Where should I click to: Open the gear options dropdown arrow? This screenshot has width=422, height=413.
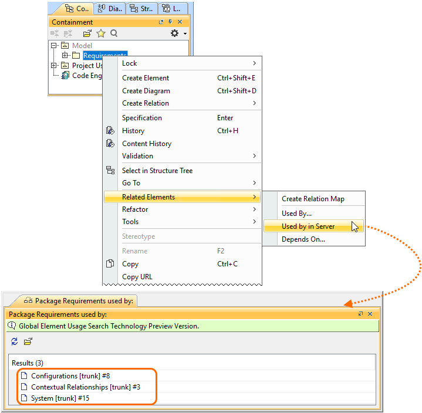tap(185, 33)
